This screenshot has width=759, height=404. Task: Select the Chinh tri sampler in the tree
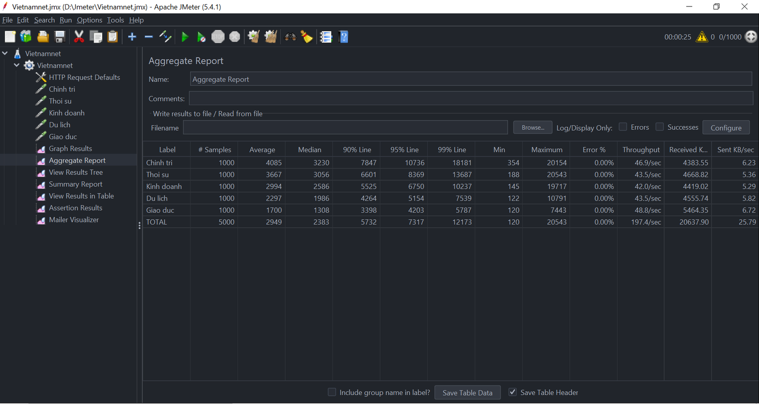[x=62, y=89]
